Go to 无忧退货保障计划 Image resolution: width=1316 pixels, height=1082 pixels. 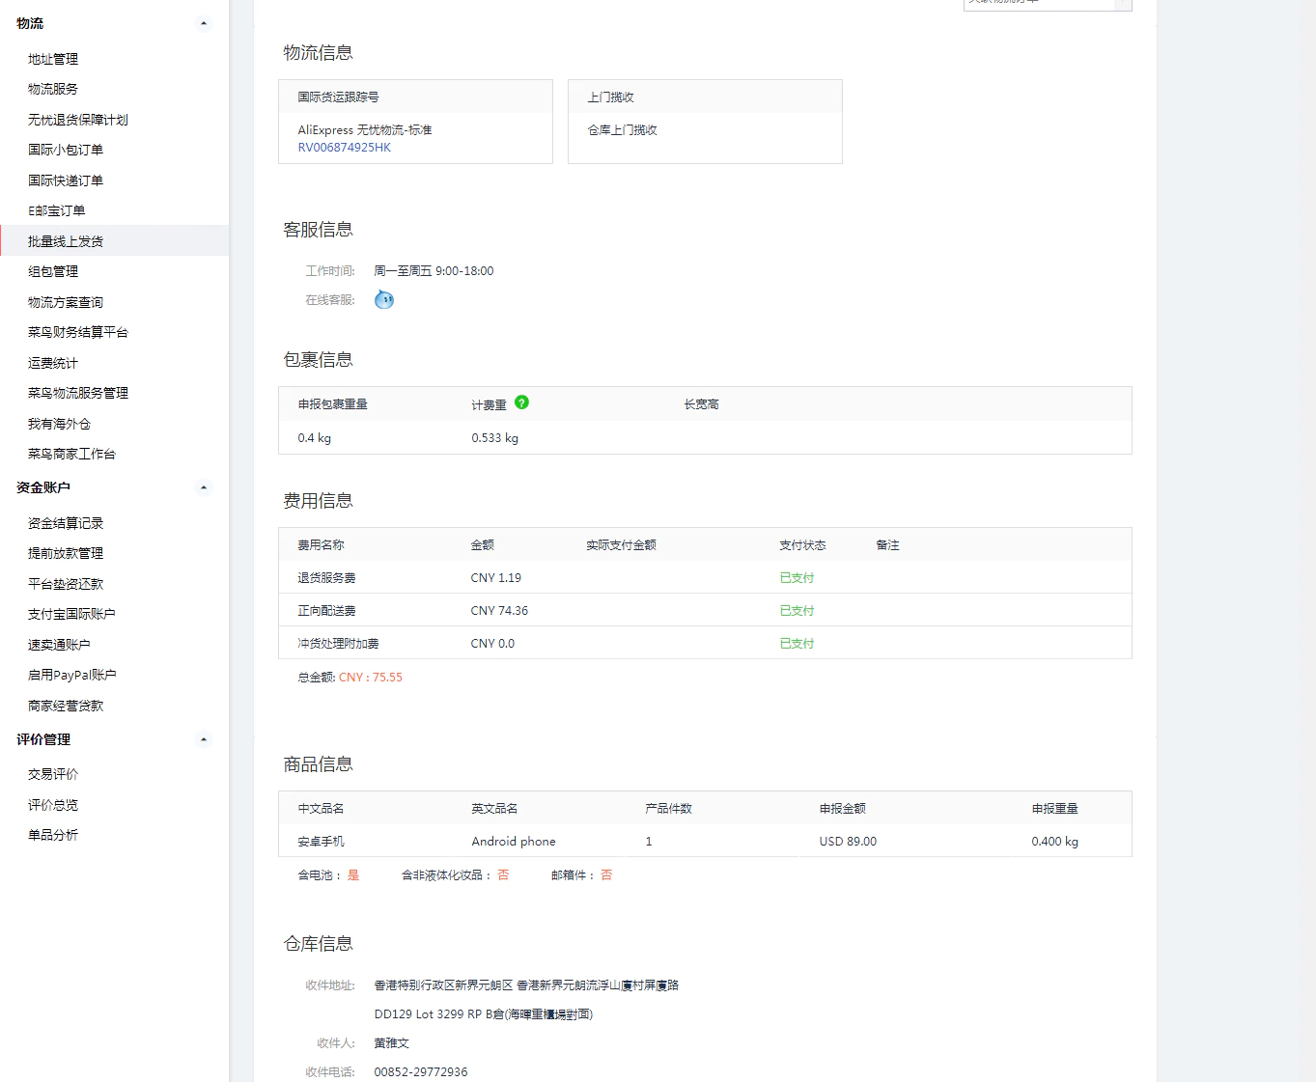tap(78, 120)
